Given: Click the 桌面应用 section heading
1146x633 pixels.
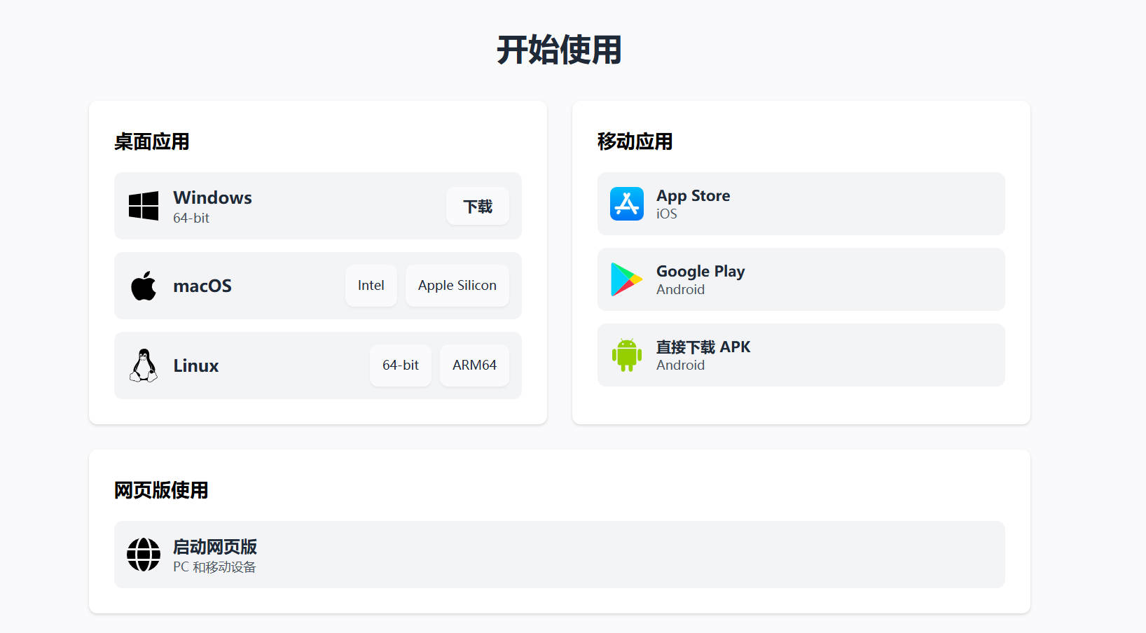Looking at the screenshot, I should click(152, 141).
